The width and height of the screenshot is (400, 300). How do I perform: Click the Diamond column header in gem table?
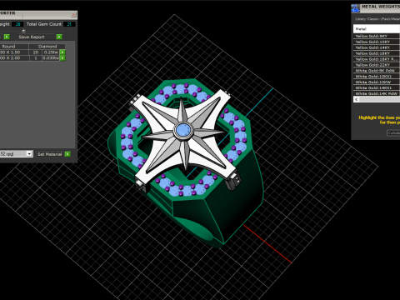pyautogui.click(x=47, y=47)
